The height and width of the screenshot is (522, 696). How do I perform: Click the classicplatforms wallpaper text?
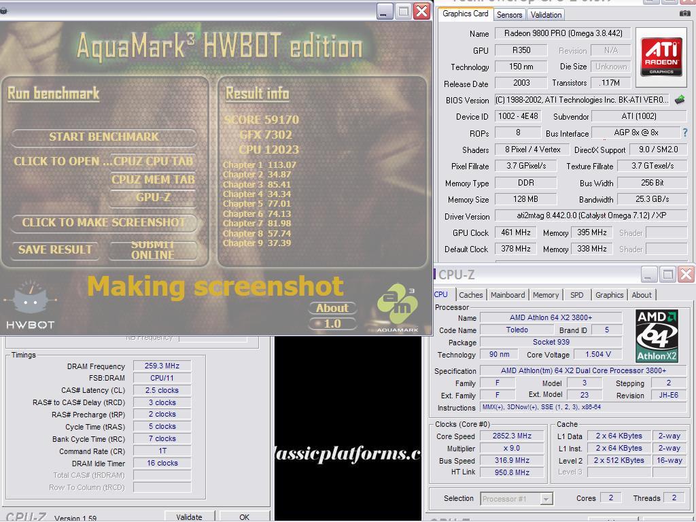pos(348,453)
